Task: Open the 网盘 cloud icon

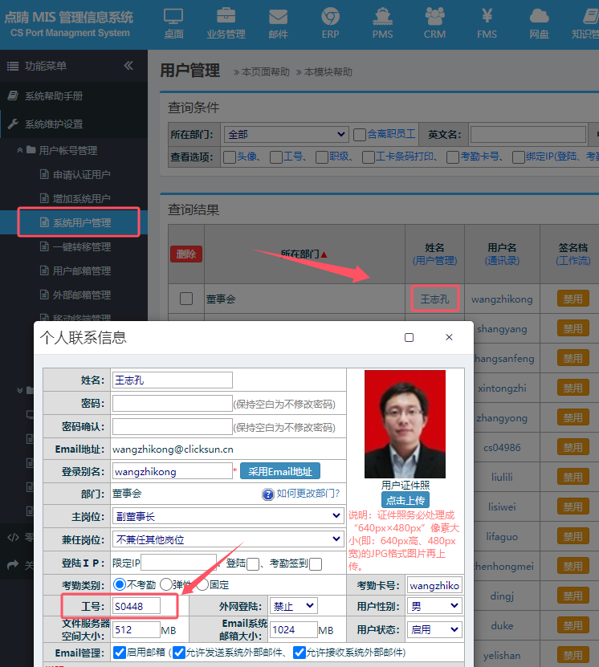Action: tap(539, 22)
